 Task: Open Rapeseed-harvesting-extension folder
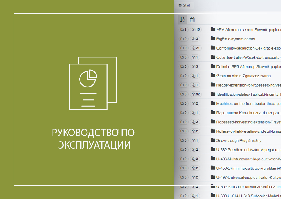[x=248, y=122]
